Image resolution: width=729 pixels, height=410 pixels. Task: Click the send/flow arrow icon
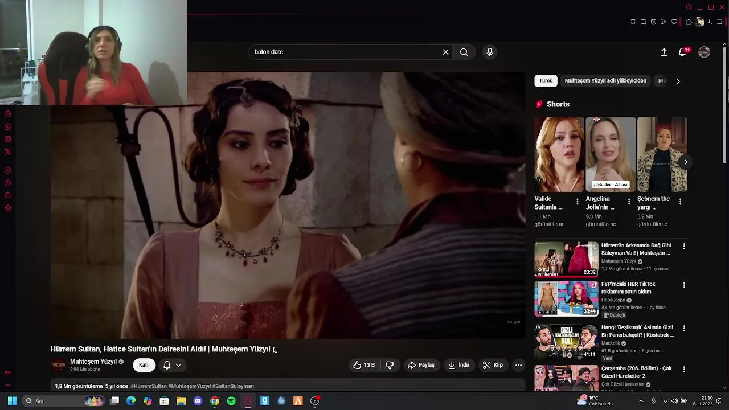(664, 22)
